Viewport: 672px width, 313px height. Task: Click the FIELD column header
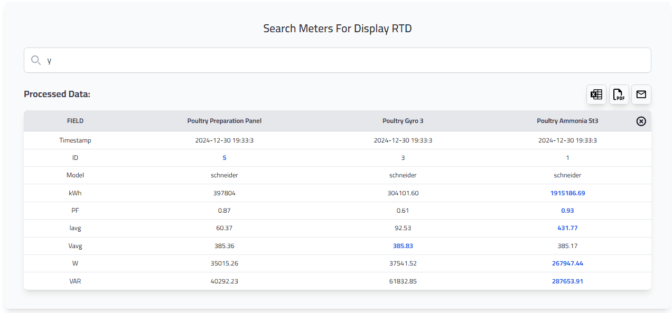(x=75, y=121)
